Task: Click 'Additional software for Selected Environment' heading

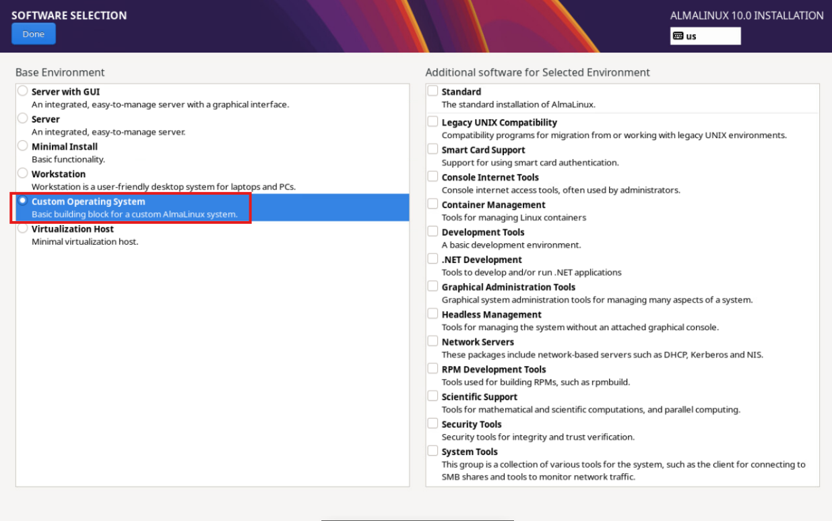Action: tap(538, 72)
